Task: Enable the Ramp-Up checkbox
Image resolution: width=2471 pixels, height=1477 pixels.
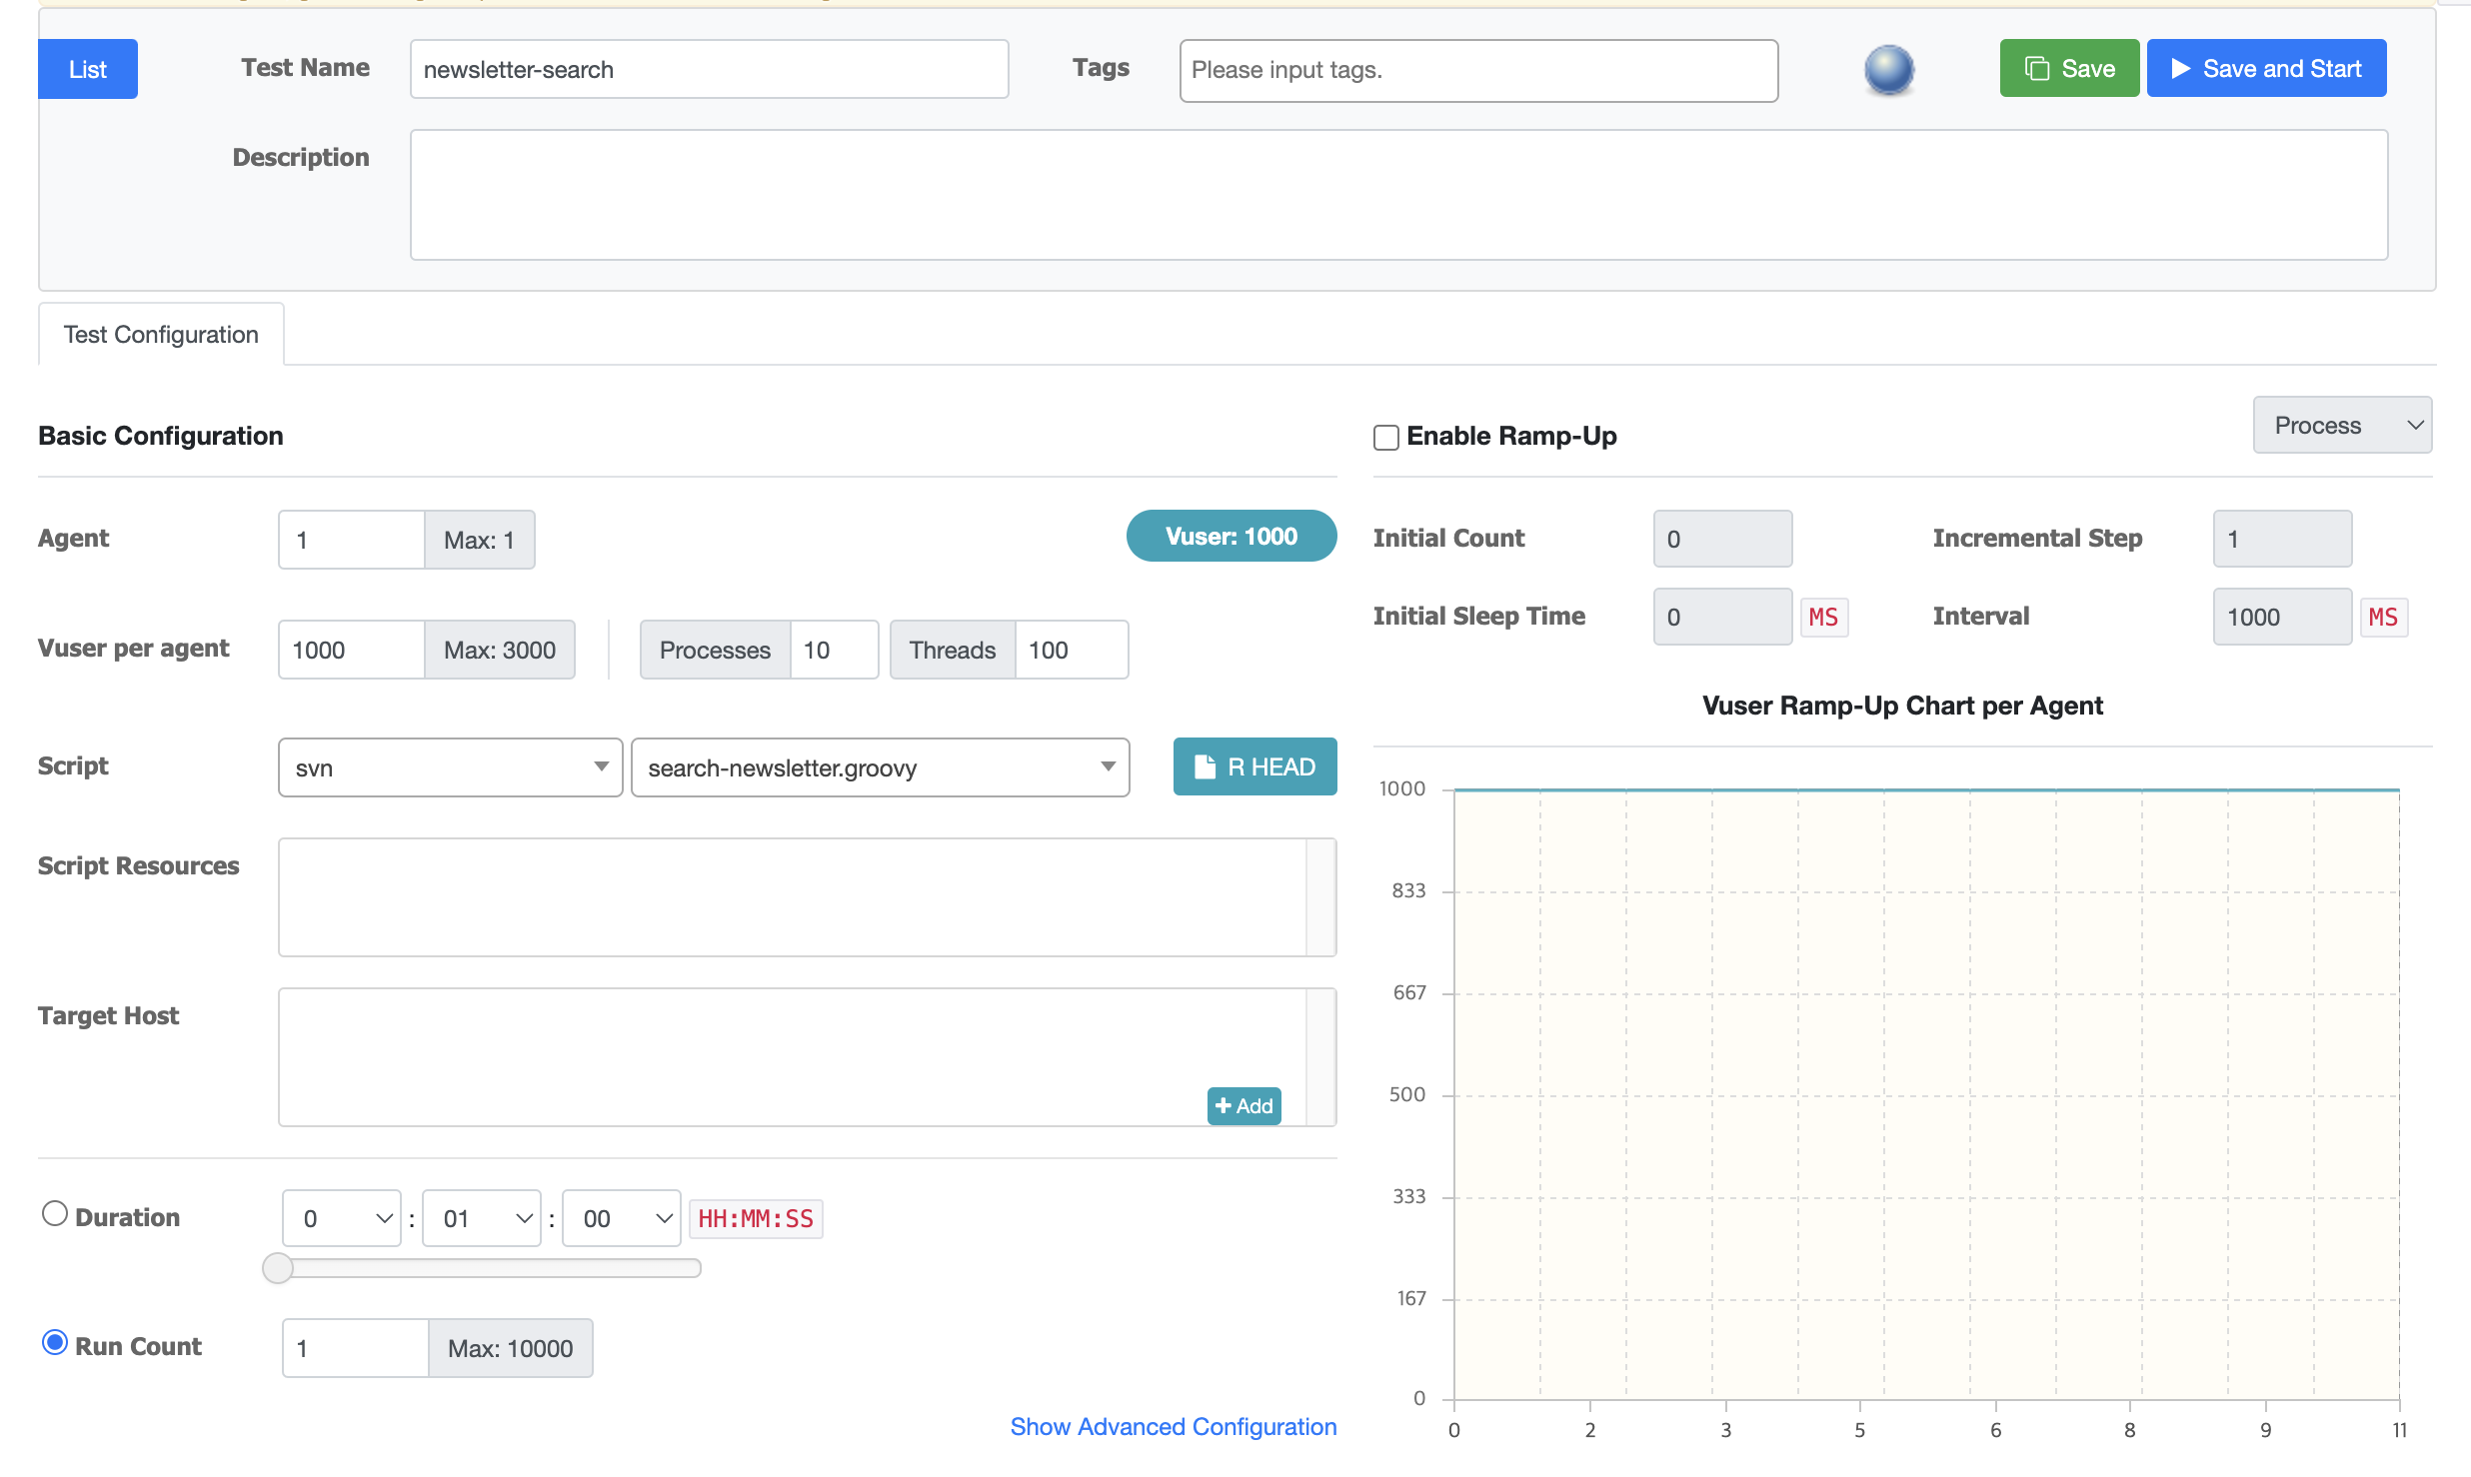Action: pyautogui.click(x=1385, y=438)
